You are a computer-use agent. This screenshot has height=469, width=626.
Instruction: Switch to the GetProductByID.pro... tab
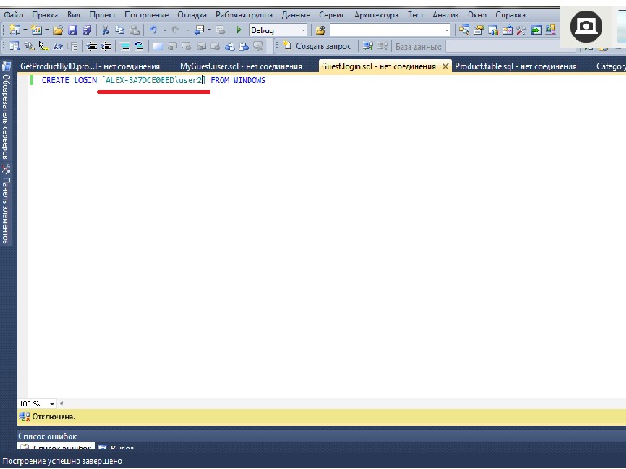coord(90,66)
